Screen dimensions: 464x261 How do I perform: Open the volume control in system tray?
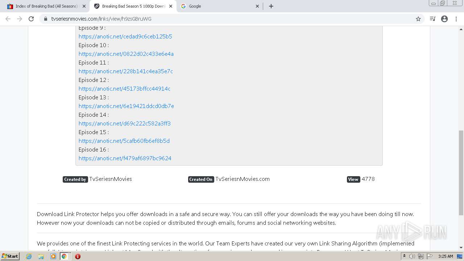pos(412,256)
